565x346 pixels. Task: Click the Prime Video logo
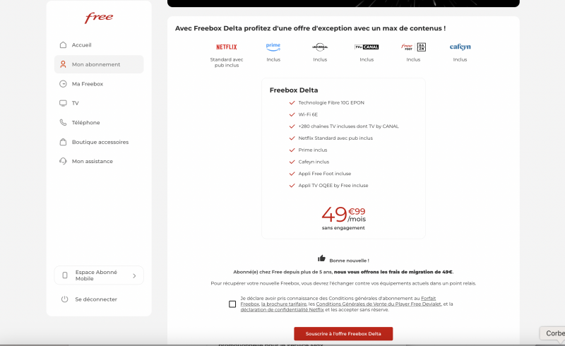point(273,47)
